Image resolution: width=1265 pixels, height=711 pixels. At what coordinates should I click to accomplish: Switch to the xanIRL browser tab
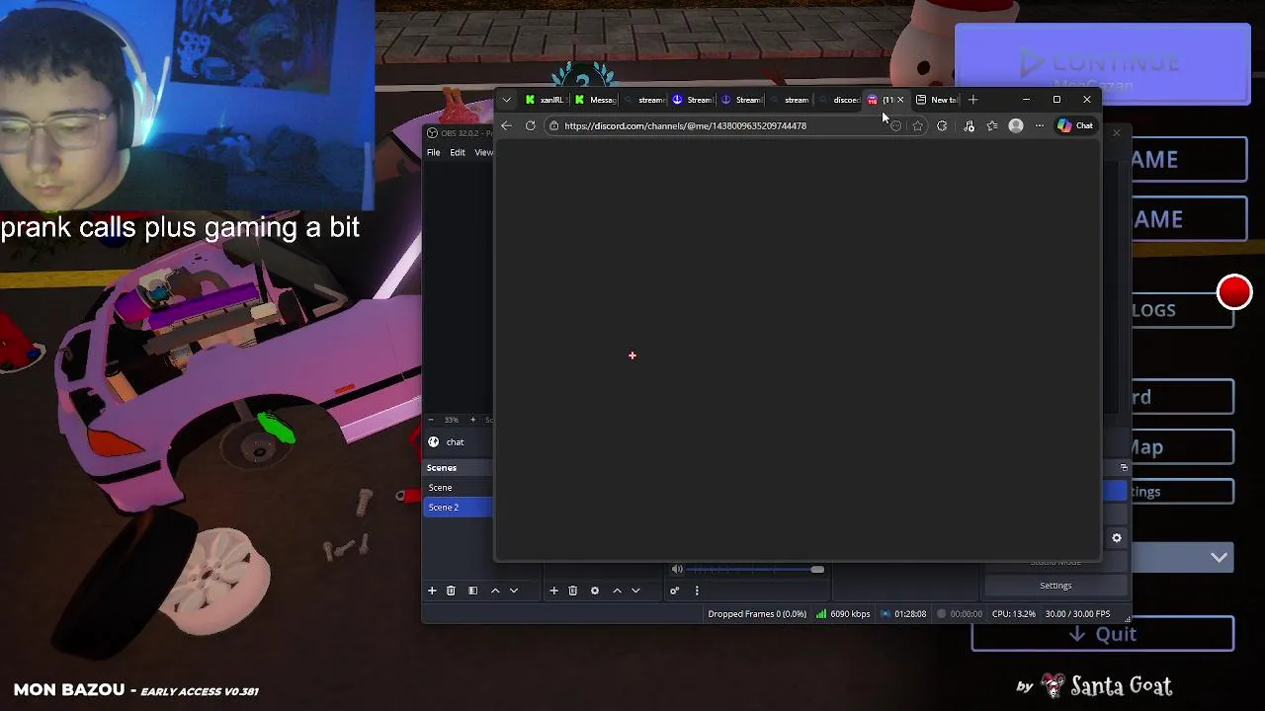pyautogui.click(x=545, y=100)
